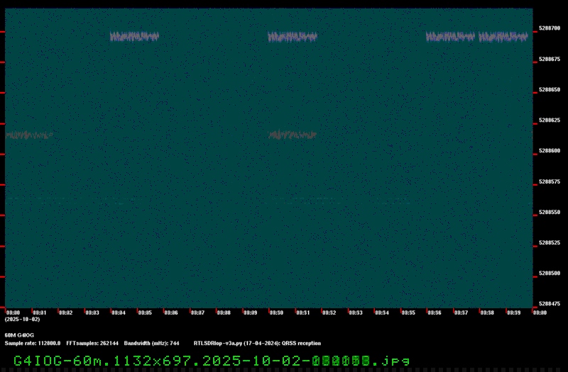Select the 00:04 time axis label

click(119, 312)
